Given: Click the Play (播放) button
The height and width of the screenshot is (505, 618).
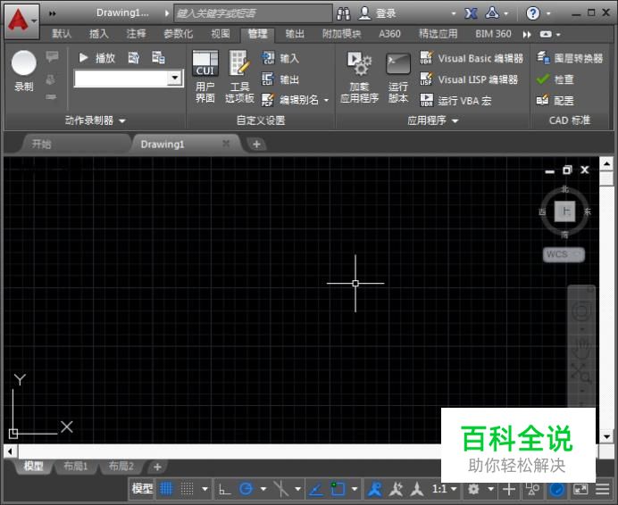Looking at the screenshot, I should click(x=97, y=58).
